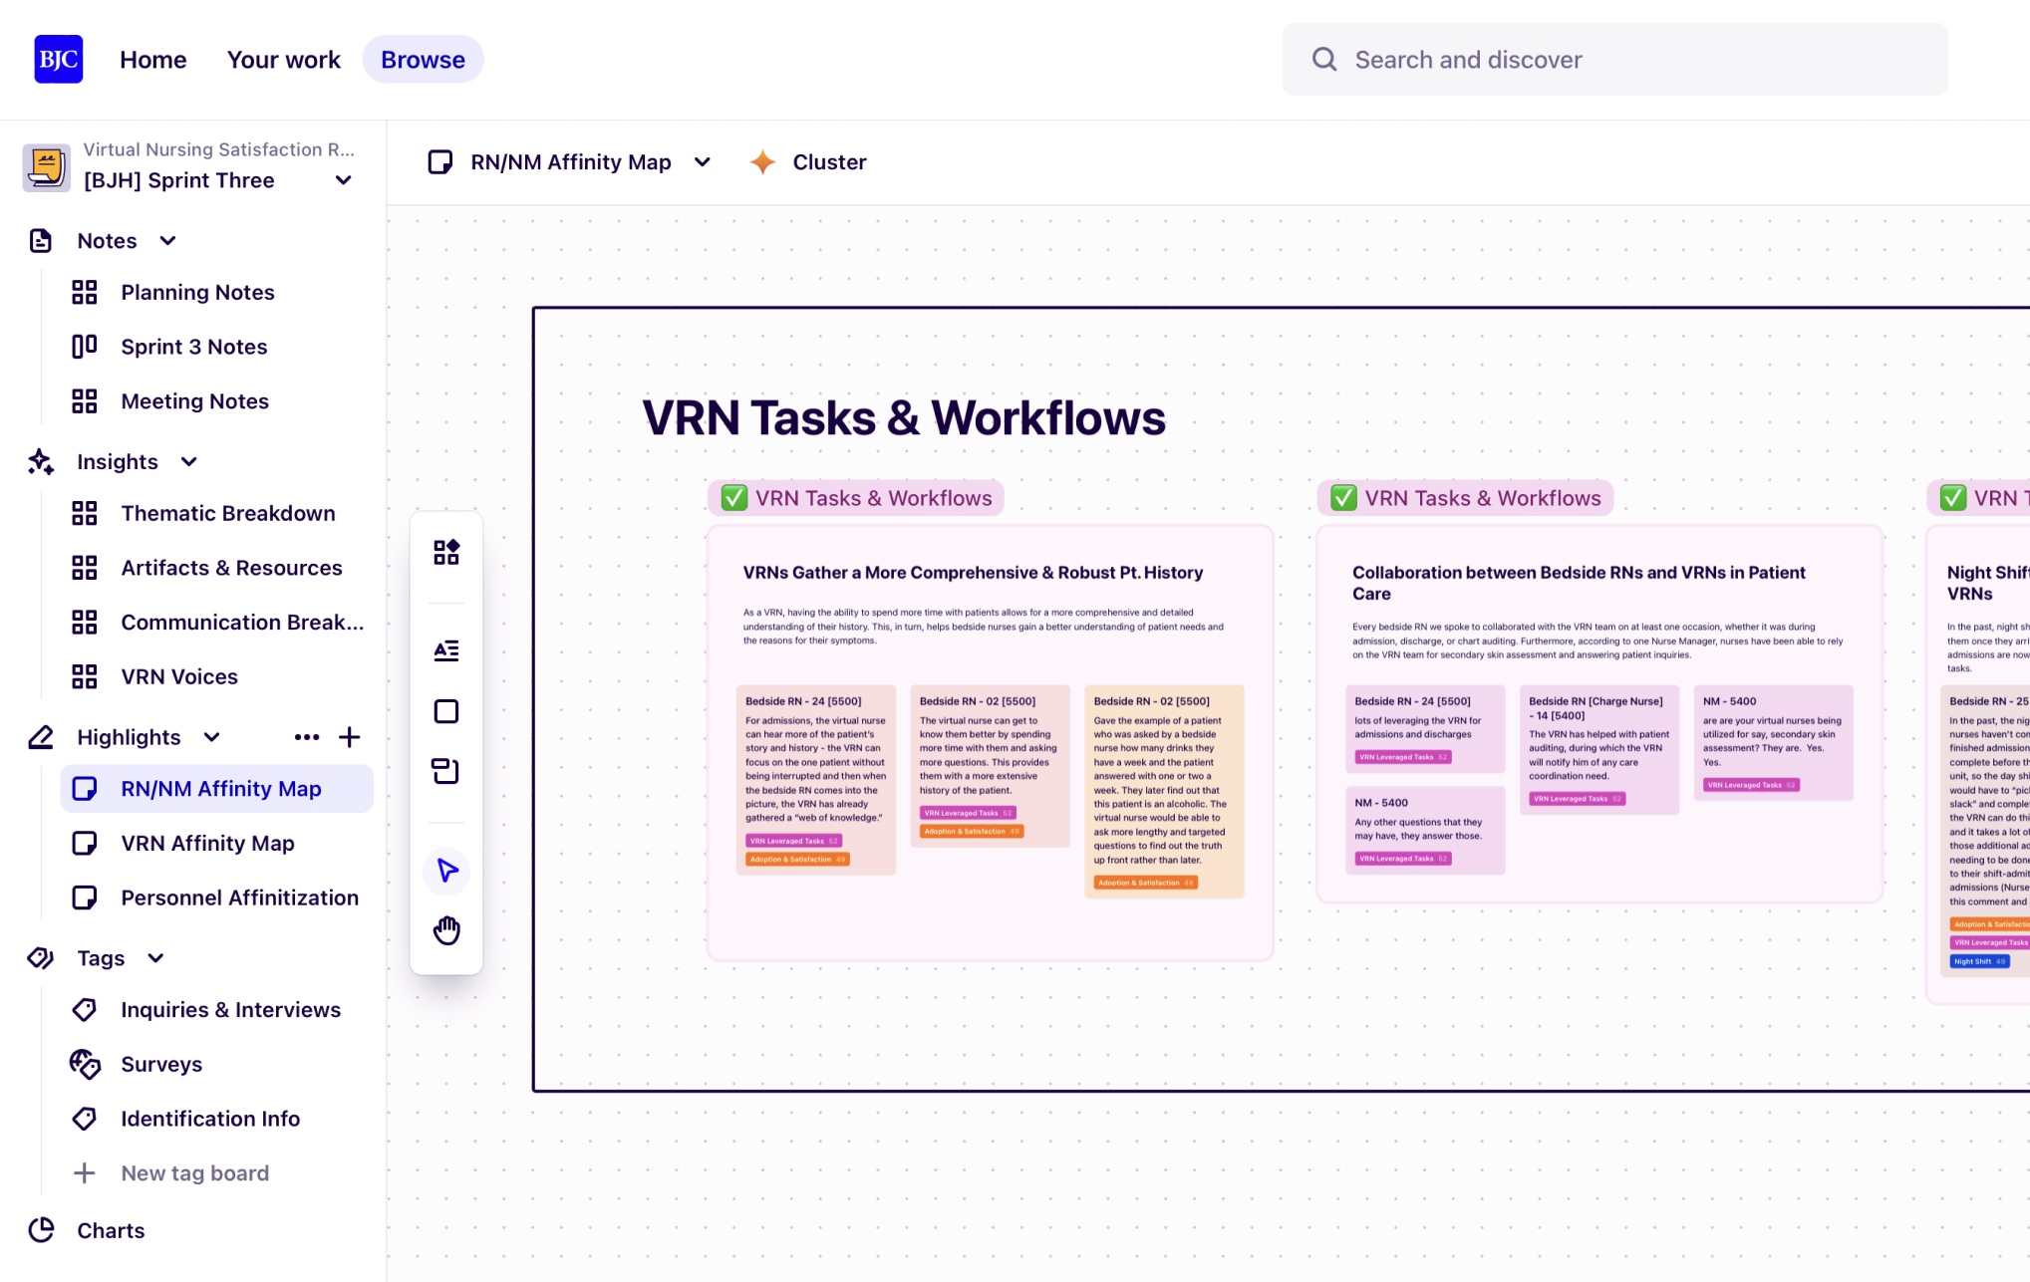Select the text tool icon
The image size is (2030, 1282).
click(446, 649)
